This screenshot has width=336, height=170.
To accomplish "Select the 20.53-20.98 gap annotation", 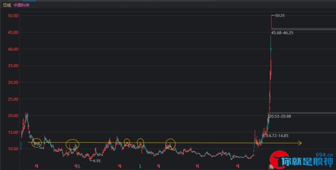I will click(x=280, y=116).
